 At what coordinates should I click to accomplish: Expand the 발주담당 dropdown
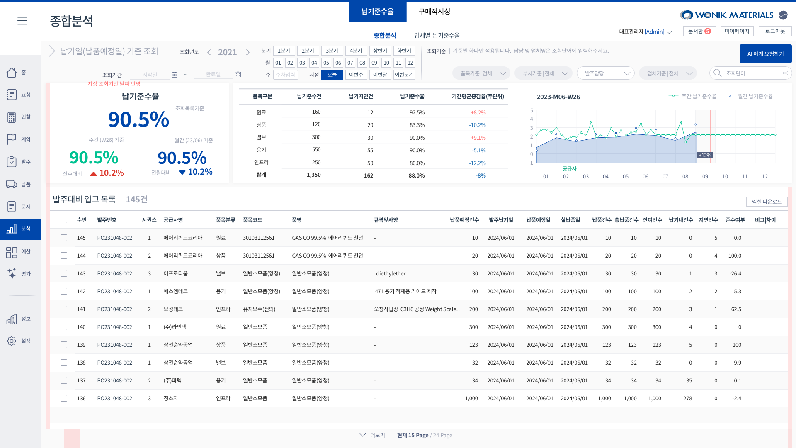pos(605,73)
